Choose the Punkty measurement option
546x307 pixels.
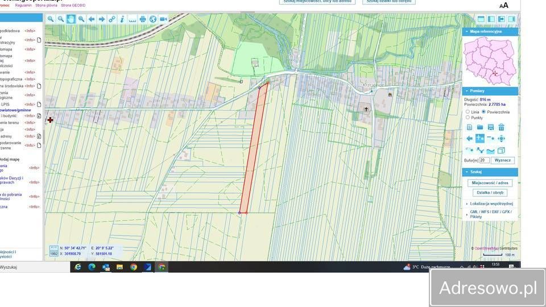[468, 118]
